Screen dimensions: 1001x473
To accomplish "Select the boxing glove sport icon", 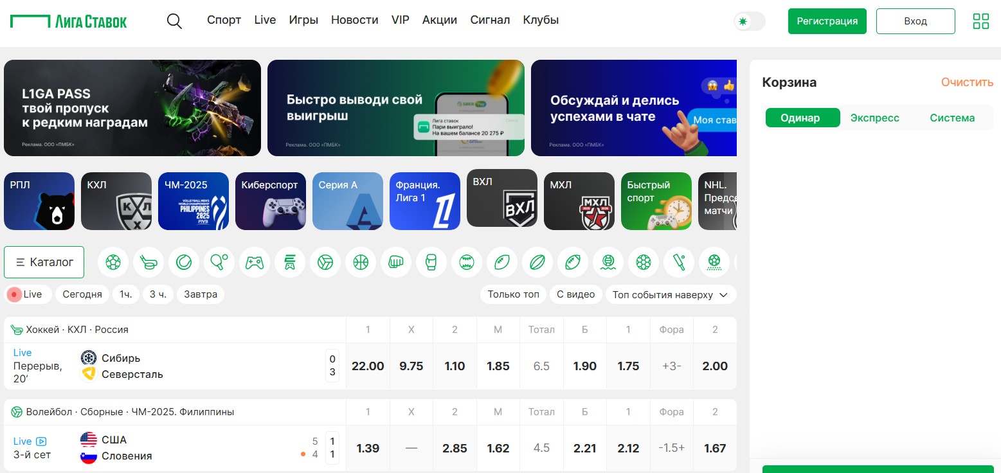I will [431, 262].
